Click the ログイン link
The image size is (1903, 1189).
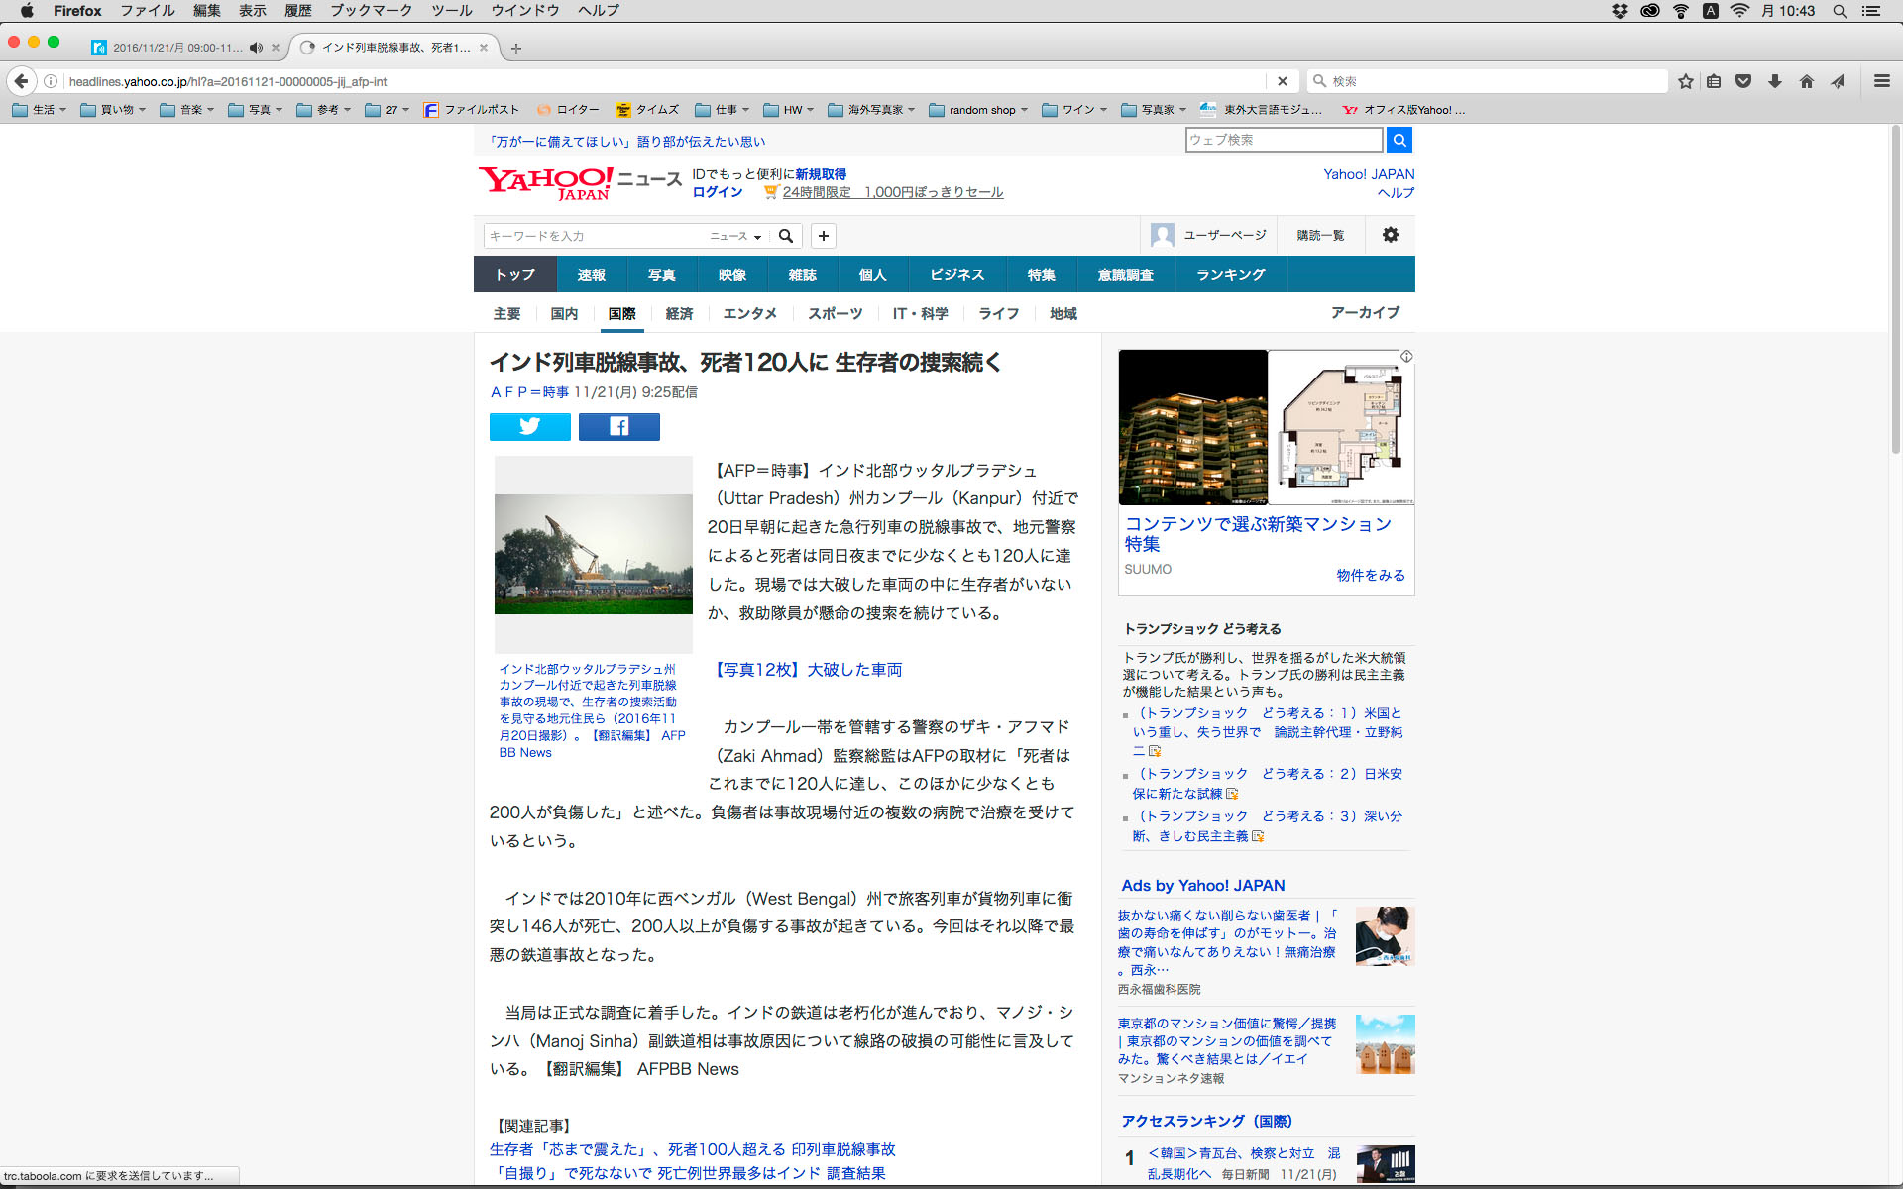(717, 192)
